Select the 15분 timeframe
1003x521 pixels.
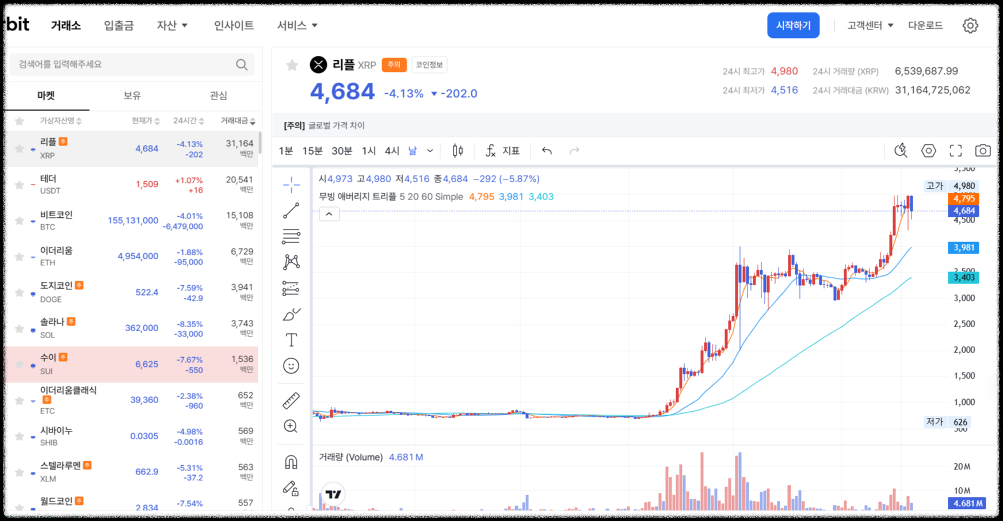coord(312,151)
